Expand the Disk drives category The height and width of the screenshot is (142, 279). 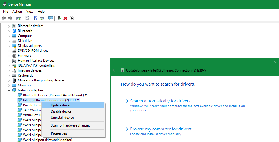[x=9, y=41]
